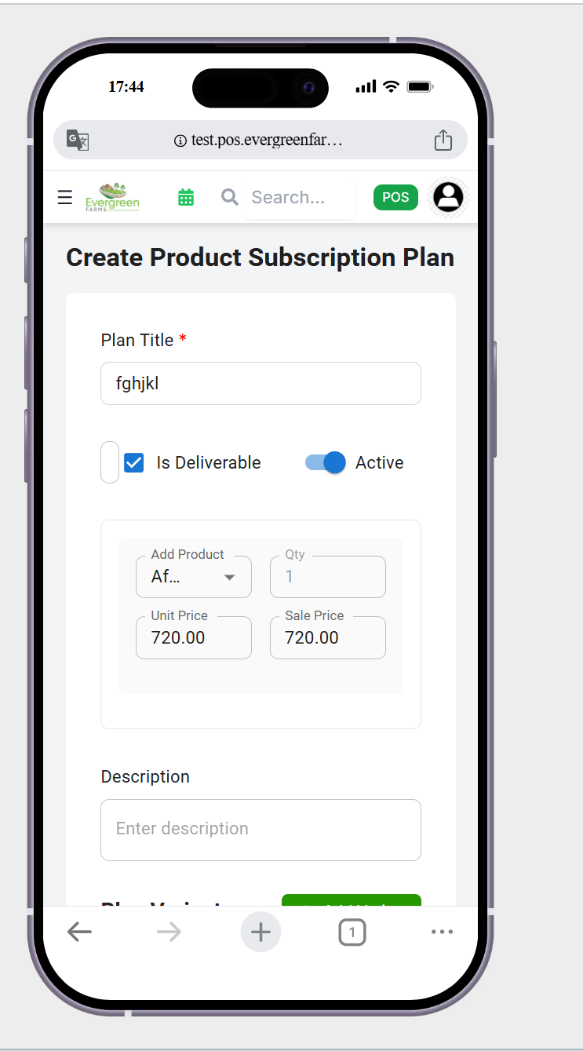
Task: Tap the Evergreen Farms logo
Action: coord(112,197)
